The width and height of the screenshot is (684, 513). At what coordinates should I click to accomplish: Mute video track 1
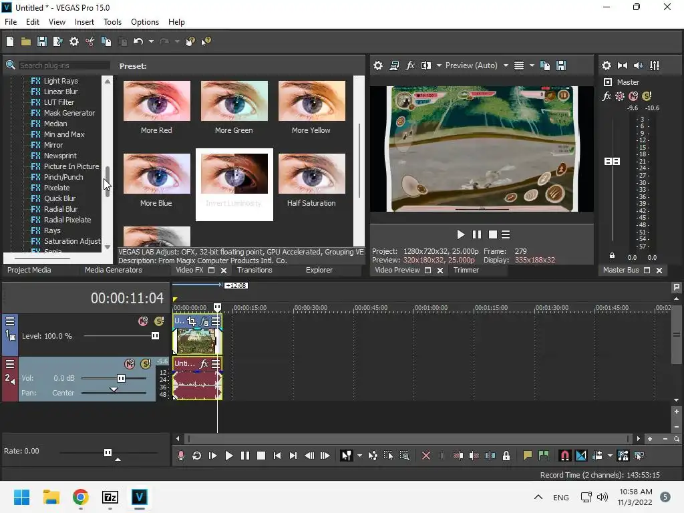coord(143,321)
